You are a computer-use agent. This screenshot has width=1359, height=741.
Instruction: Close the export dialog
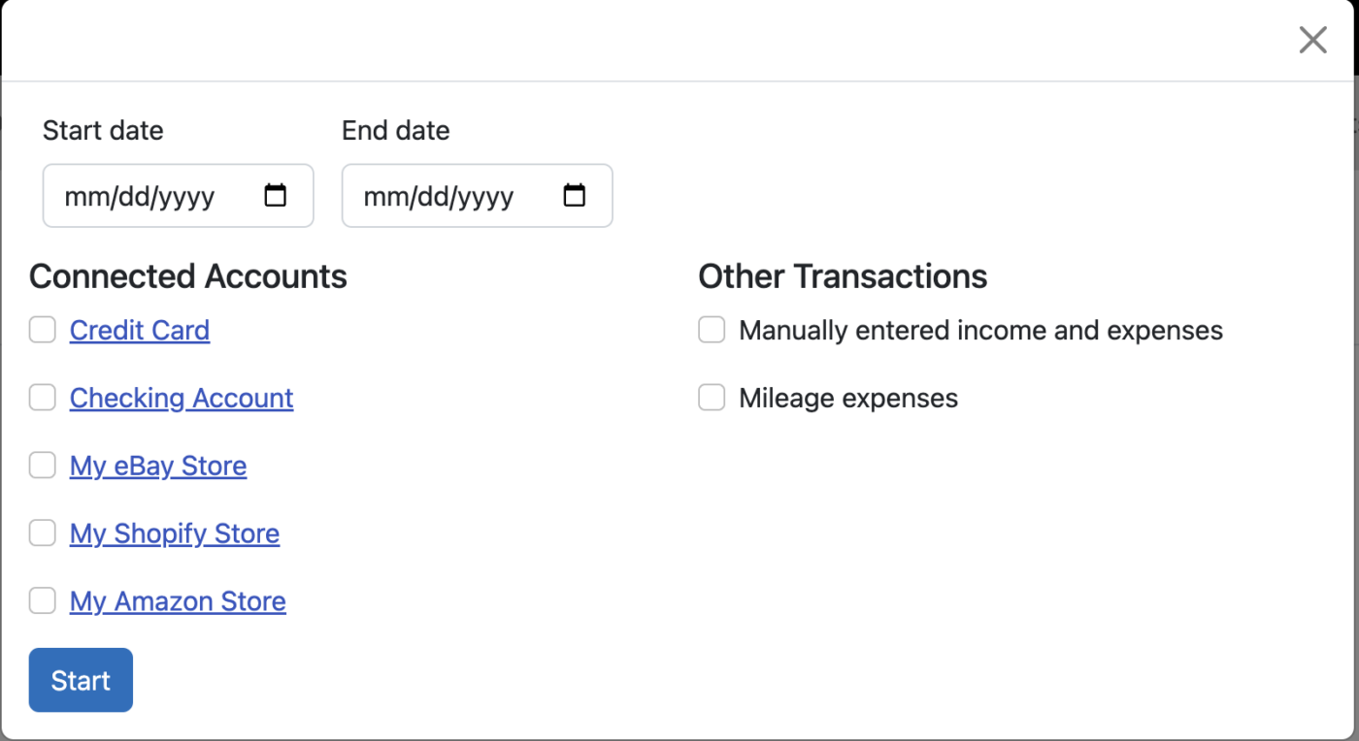(x=1312, y=40)
